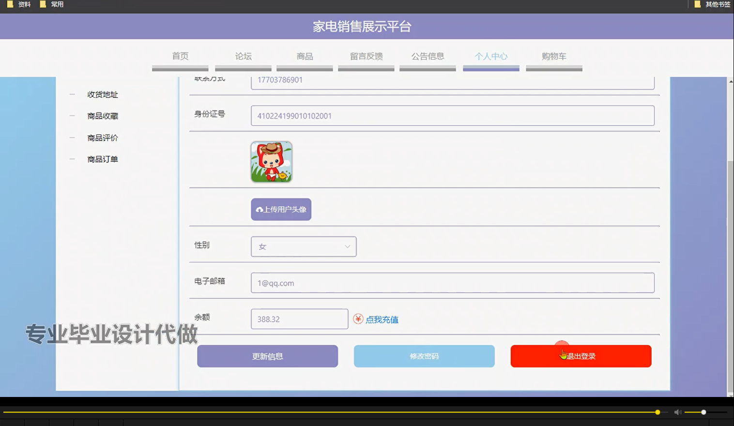Click the volume icon in the video player

click(x=677, y=412)
